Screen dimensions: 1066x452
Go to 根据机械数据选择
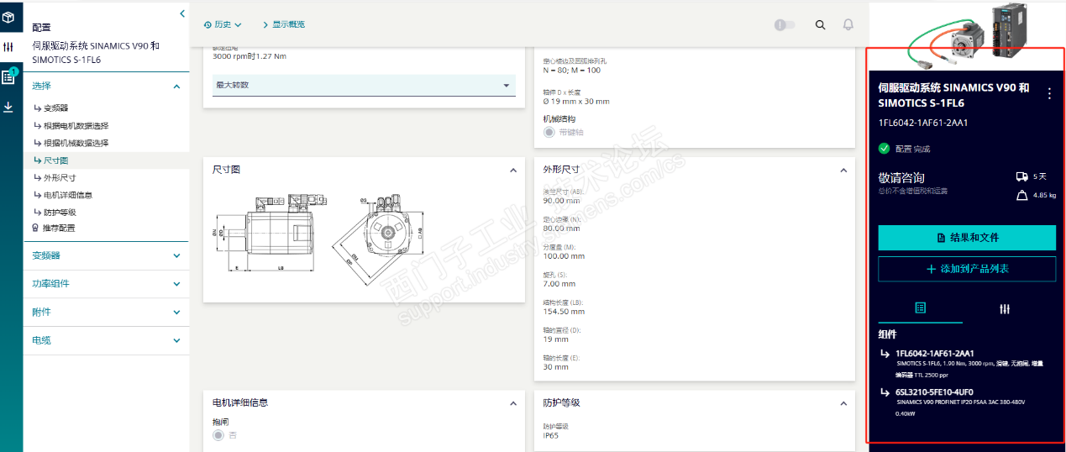(x=76, y=143)
